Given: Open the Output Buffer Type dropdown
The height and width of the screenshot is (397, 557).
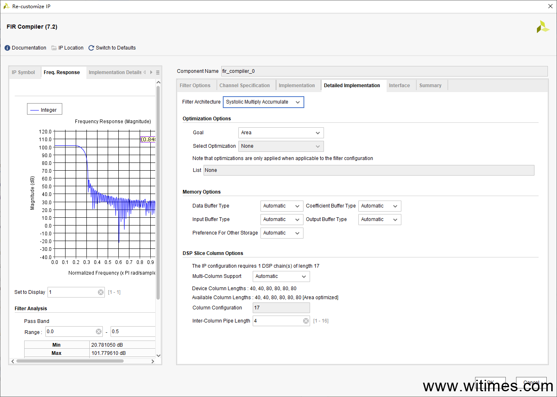Looking at the screenshot, I should pyautogui.click(x=380, y=219).
